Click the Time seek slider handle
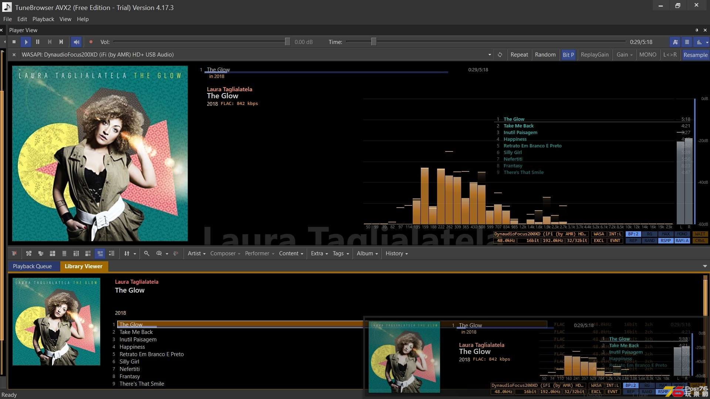The width and height of the screenshot is (710, 399). pos(373,42)
